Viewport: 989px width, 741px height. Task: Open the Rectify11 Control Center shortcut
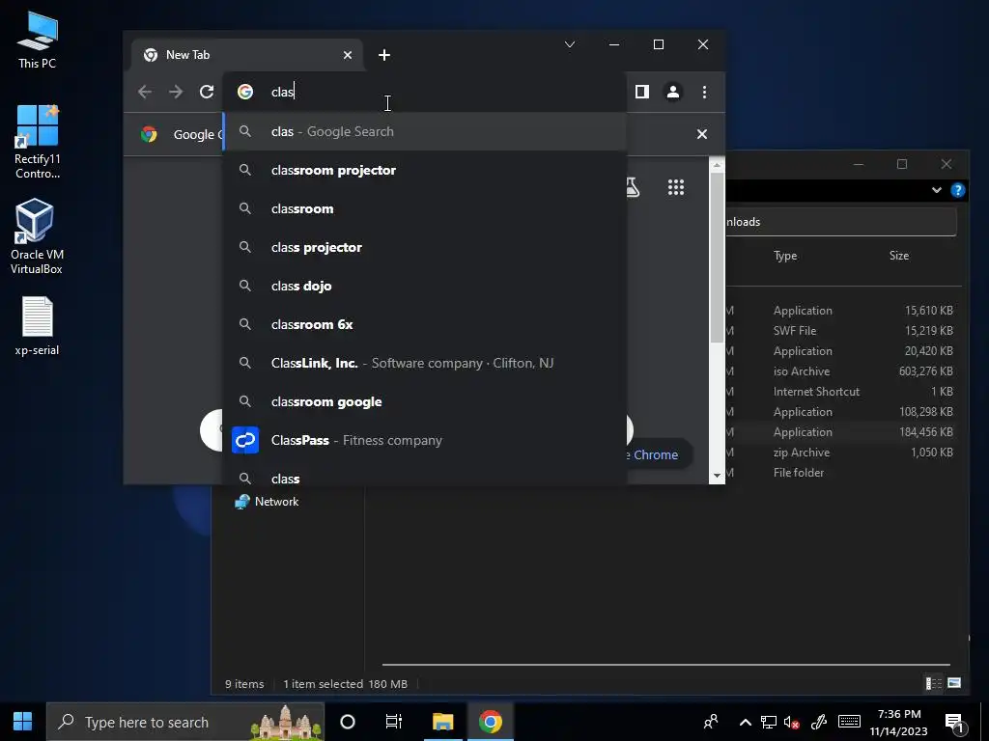38,143
